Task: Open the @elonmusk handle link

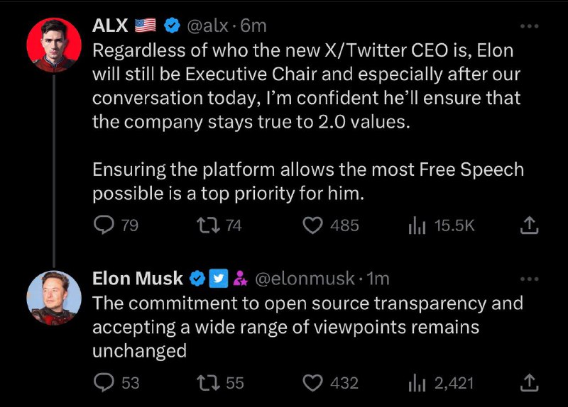Action: tap(304, 279)
